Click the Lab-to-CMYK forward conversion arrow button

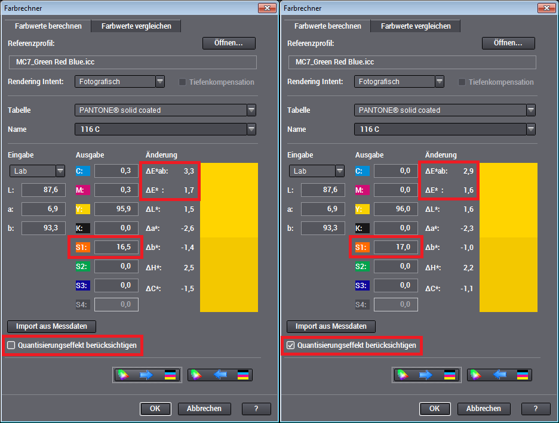click(147, 375)
